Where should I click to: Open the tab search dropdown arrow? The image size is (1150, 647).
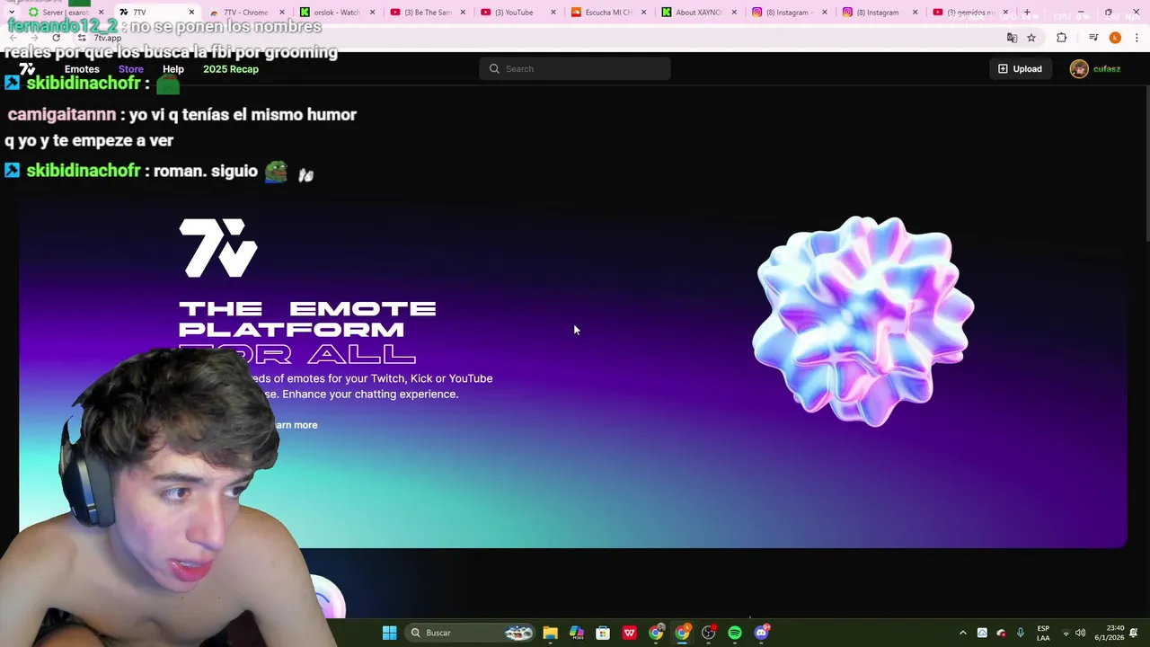[11, 13]
